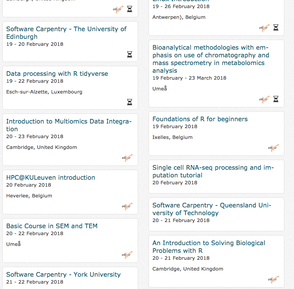Click hourglass icon on Software Carpentry Edinburgh card

tap(130, 54)
